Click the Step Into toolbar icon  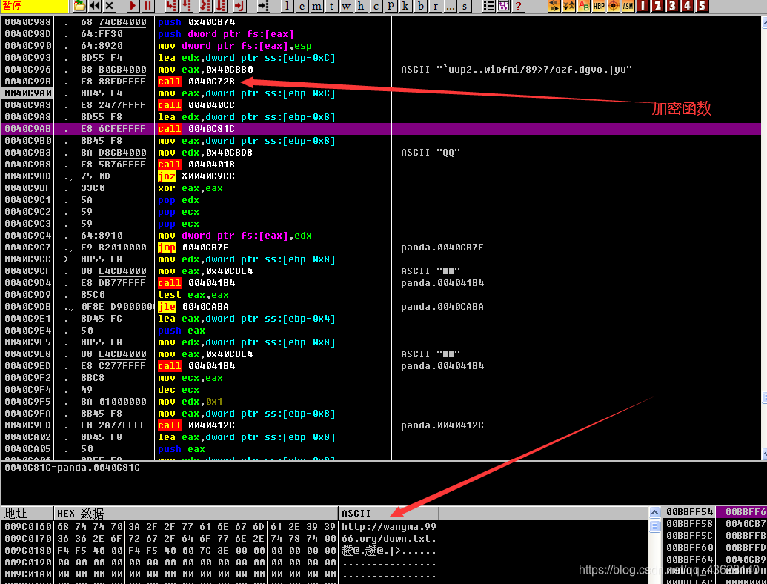170,6
